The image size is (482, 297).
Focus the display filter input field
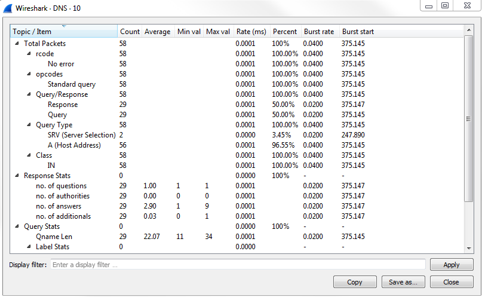click(x=238, y=265)
